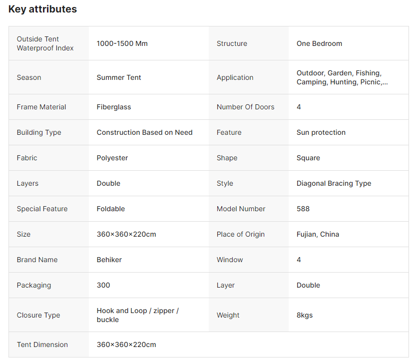The height and width of the screenshot is (364, 417).
Task: Click the Behiker brand name value
Action: tap(109, 260)
